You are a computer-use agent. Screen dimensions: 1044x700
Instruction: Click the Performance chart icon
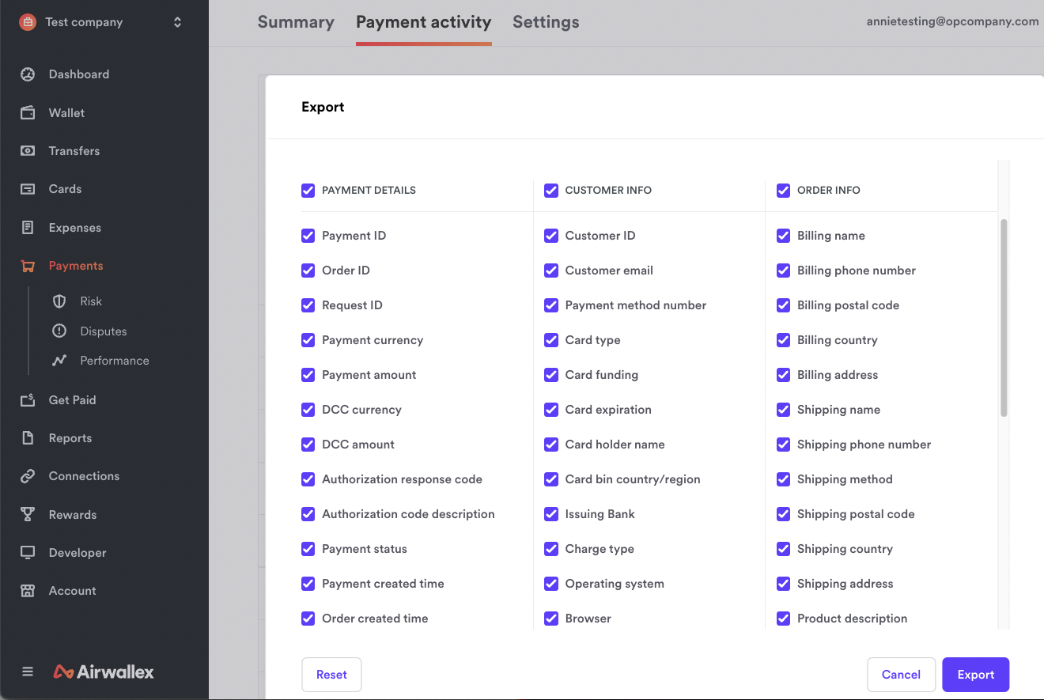pyautogui.click(x=59, y=361)
